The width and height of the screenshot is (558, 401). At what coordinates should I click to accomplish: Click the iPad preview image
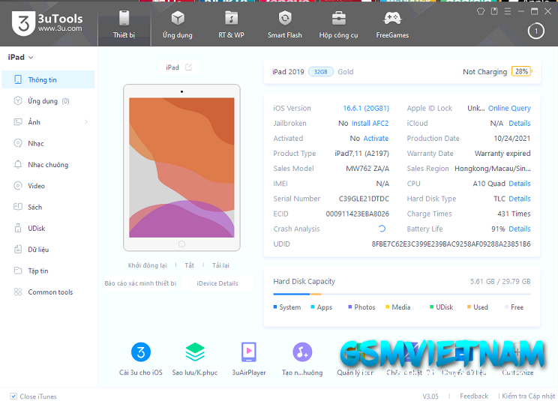[181, 168]
